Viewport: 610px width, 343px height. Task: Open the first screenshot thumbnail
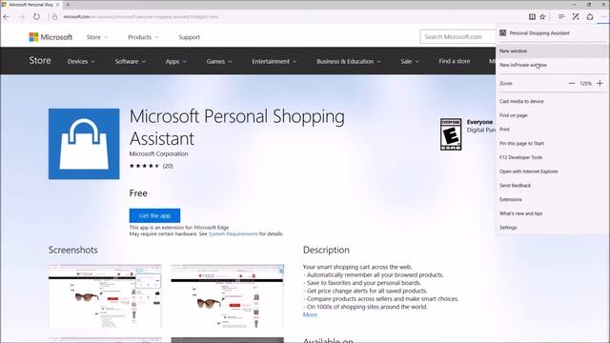click(105, 296)
